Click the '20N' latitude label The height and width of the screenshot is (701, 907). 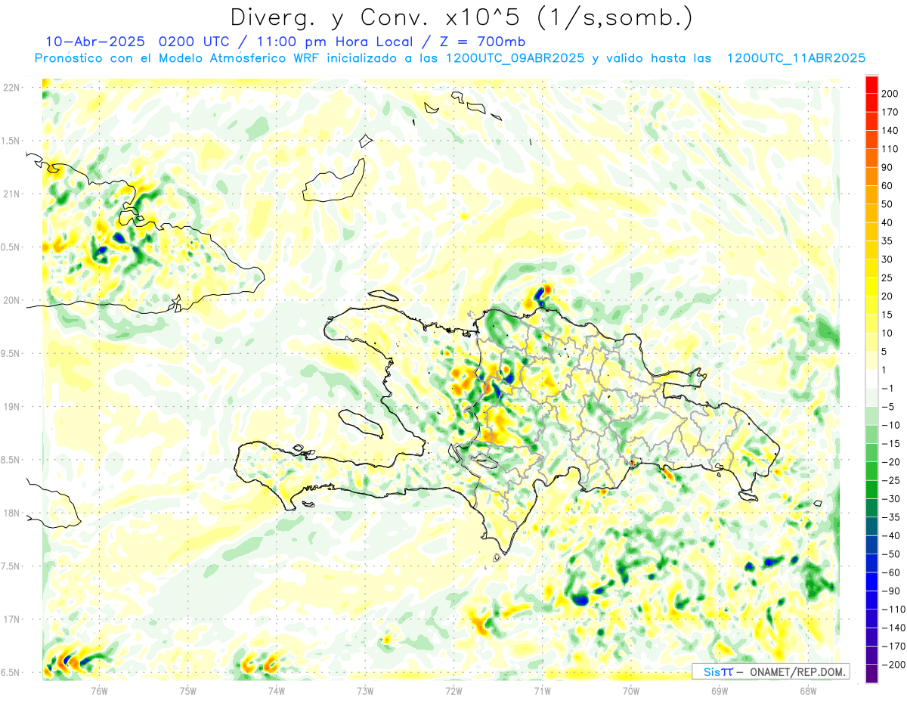coord(11,300)
